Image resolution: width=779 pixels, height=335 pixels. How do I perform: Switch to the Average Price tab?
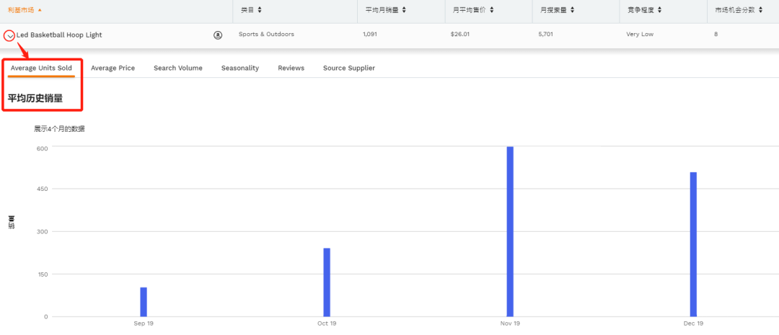113,68
